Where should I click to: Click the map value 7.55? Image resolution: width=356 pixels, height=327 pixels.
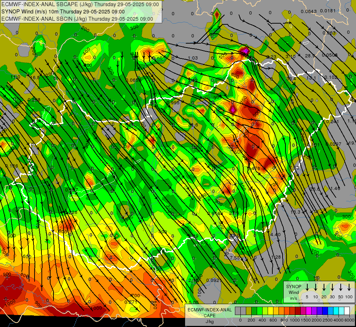[x=235, y=258]
